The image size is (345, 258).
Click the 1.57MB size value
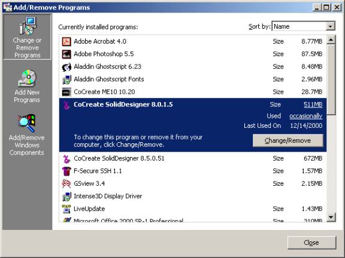(312, 171)
